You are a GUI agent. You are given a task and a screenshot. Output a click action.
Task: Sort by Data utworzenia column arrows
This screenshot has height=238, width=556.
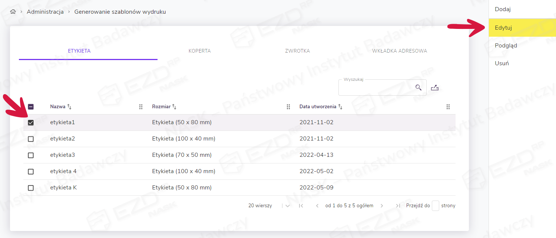pos(340,107)
